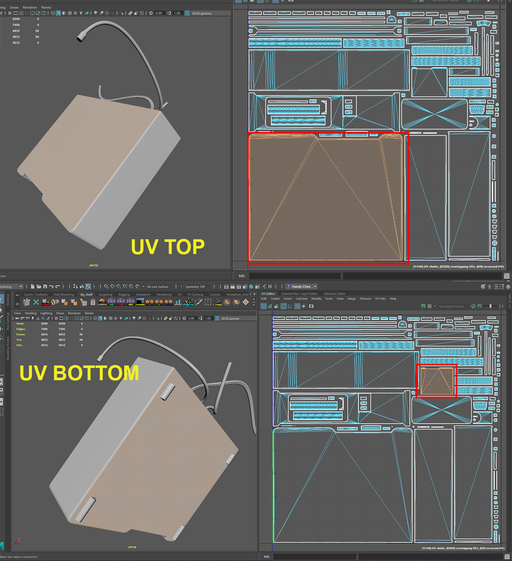Image resolution: width=512 pixels, height=561 pixels.
Task: Click the trash can icon on my_shelf
Action: coord(93,302)
